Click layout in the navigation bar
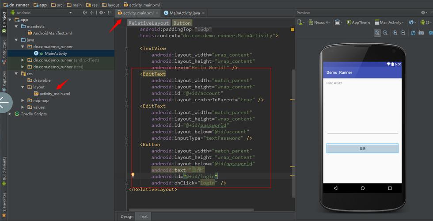 (x=111, y=5)
